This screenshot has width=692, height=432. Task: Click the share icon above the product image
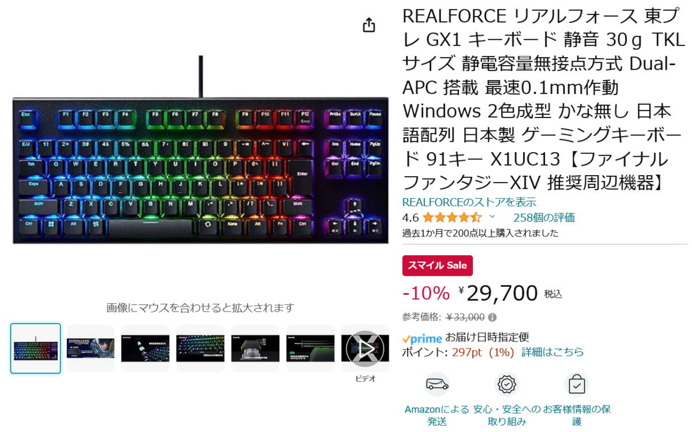coord(369,25)
